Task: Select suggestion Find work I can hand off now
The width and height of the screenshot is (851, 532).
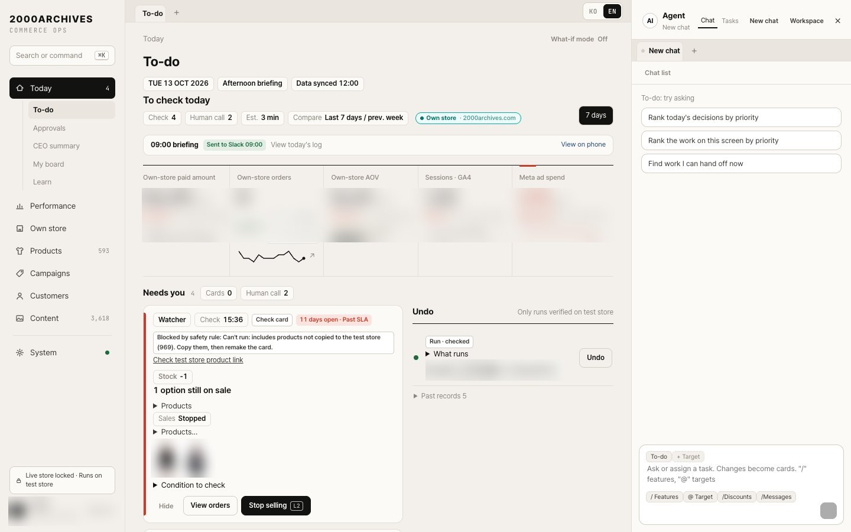Action: pos(741,164)
